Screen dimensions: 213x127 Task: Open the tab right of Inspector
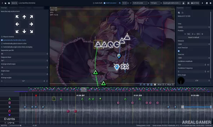click(x=188, y=8)
